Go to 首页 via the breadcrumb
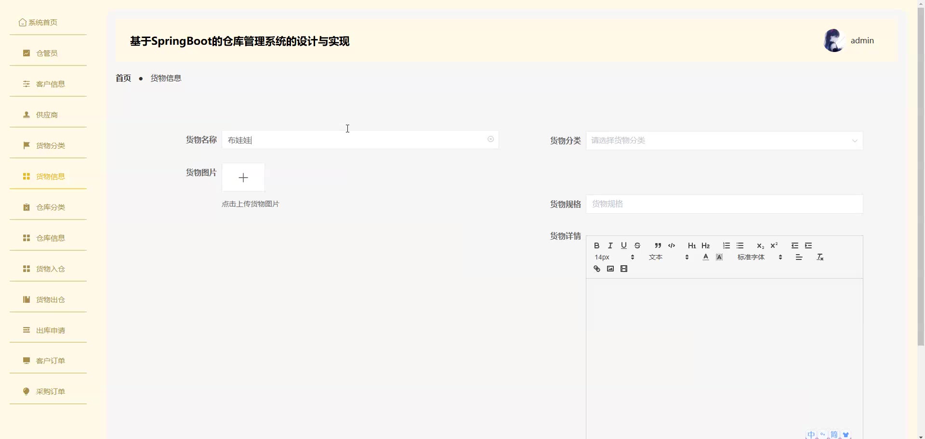 click(123, 78)
